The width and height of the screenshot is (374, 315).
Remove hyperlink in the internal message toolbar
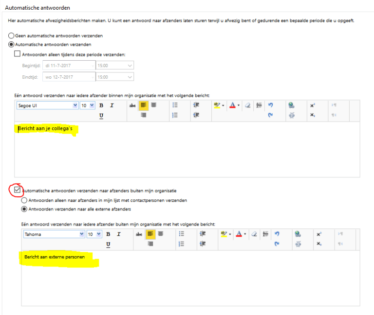tap(292, 115)
